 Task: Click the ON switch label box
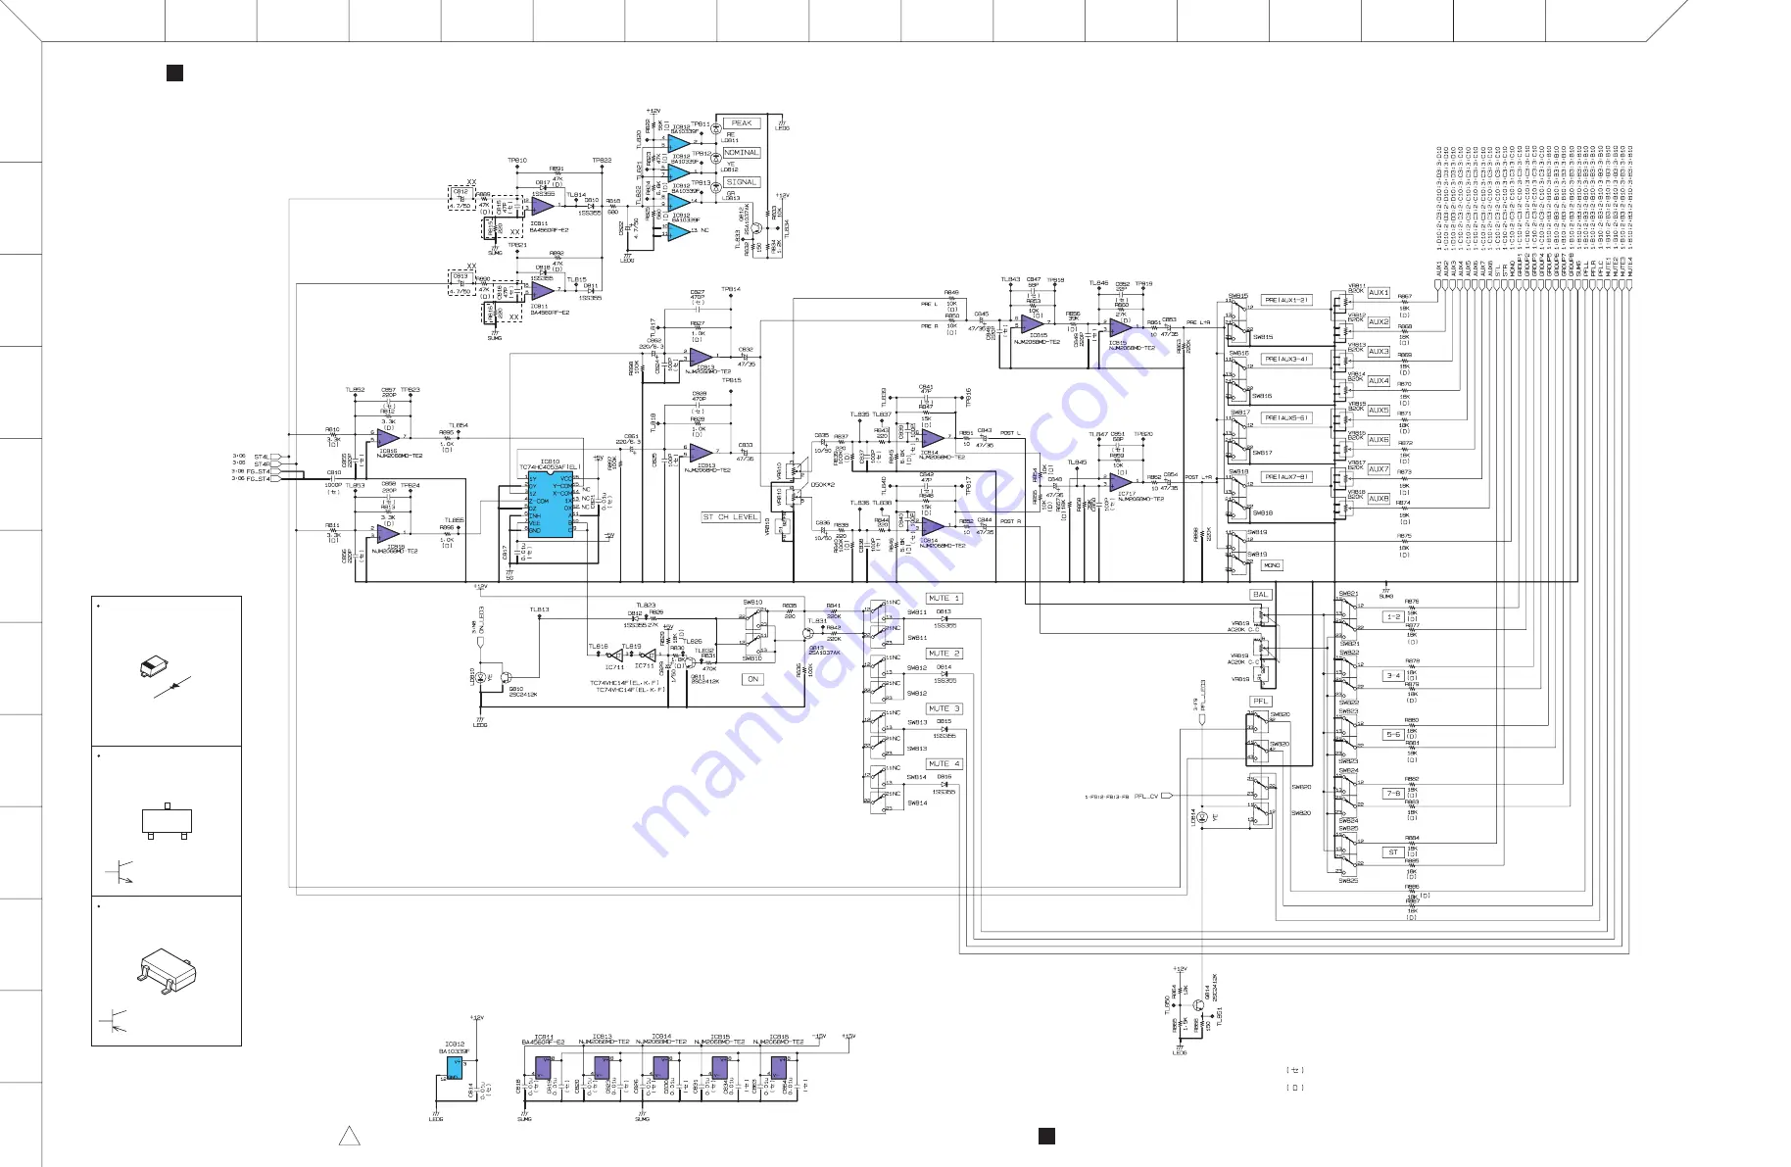pyautogui.click(x=752, y=679)
